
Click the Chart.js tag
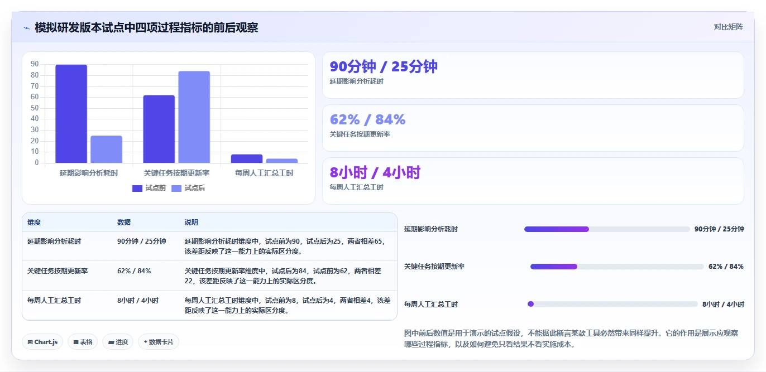pos(42,342)
